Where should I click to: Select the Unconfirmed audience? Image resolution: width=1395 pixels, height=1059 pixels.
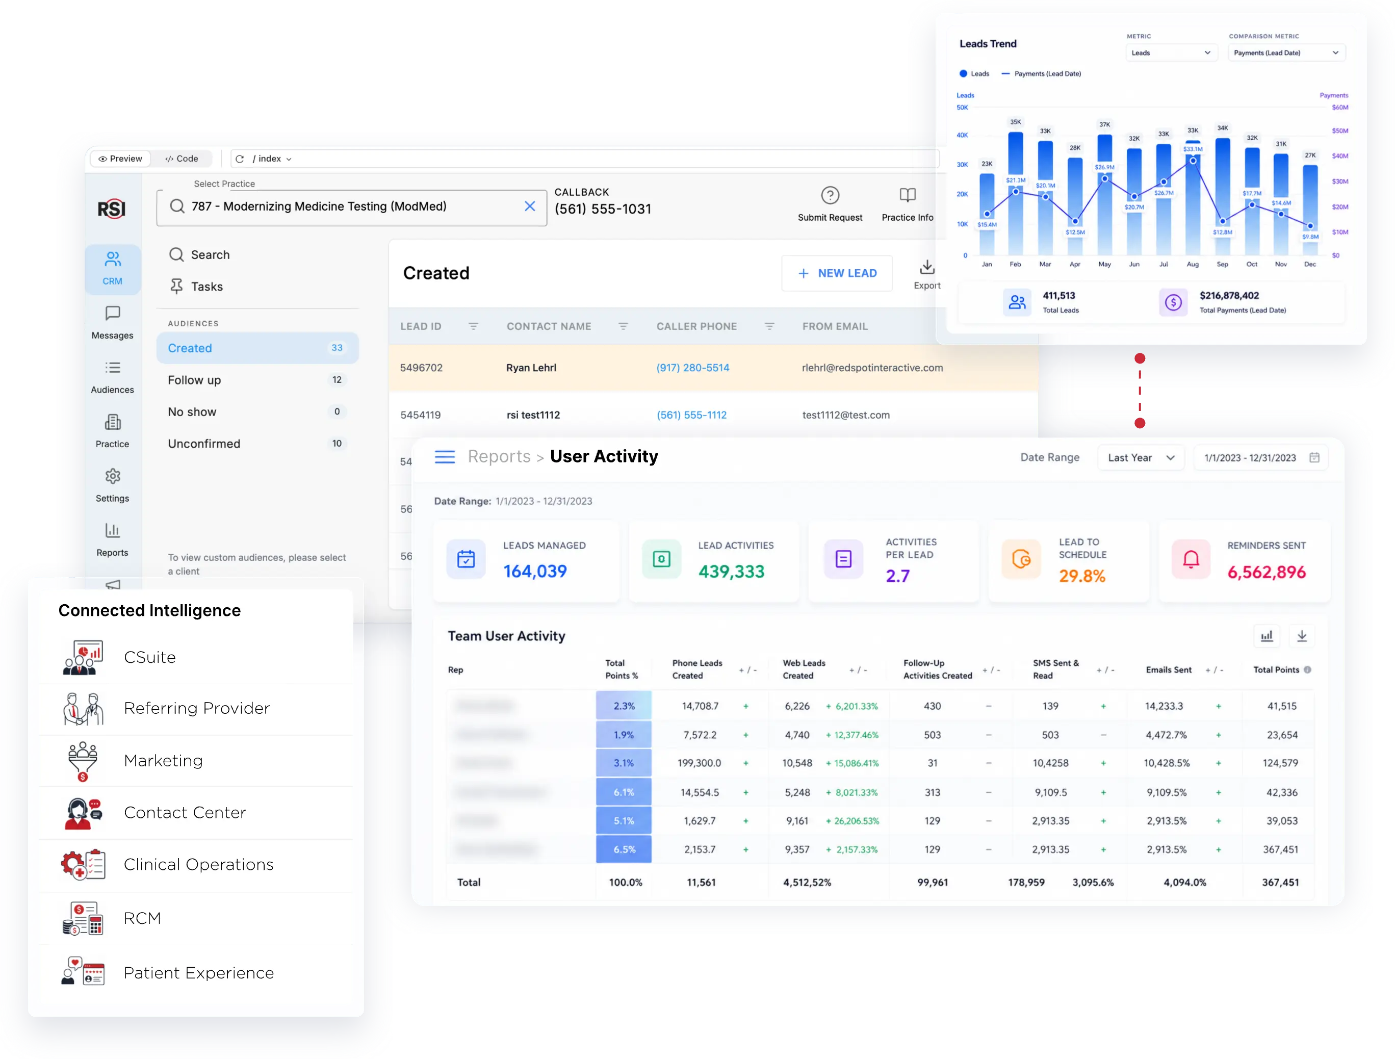pyautogui.click(x=257, y=444)
